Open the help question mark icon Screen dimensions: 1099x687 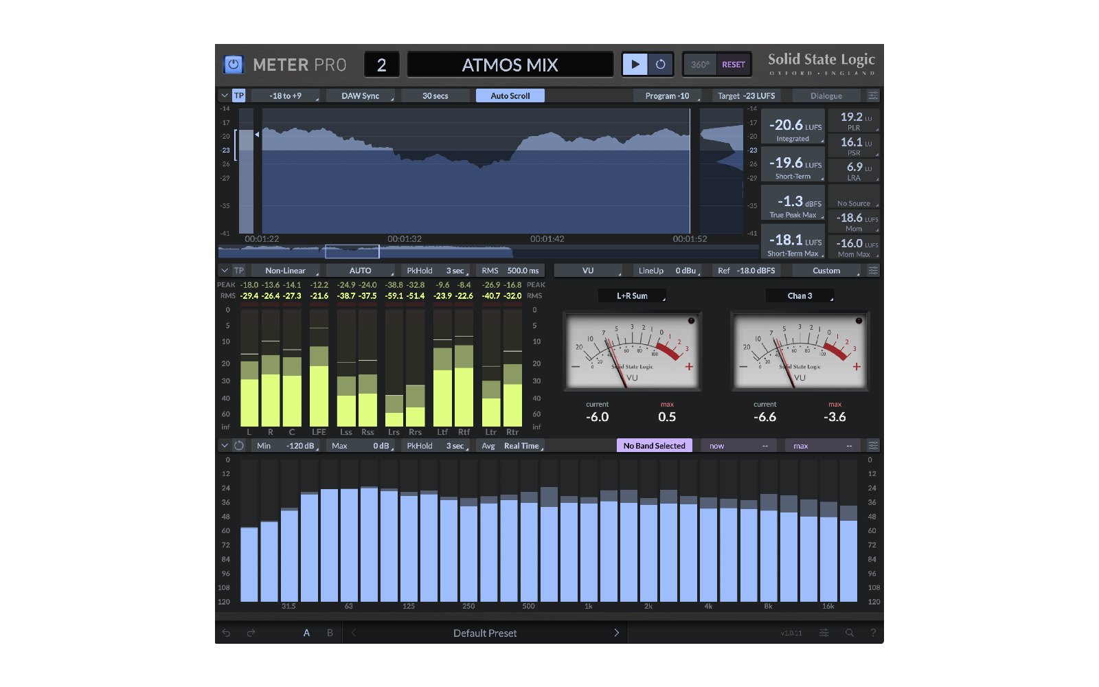[x=873, y=633]
